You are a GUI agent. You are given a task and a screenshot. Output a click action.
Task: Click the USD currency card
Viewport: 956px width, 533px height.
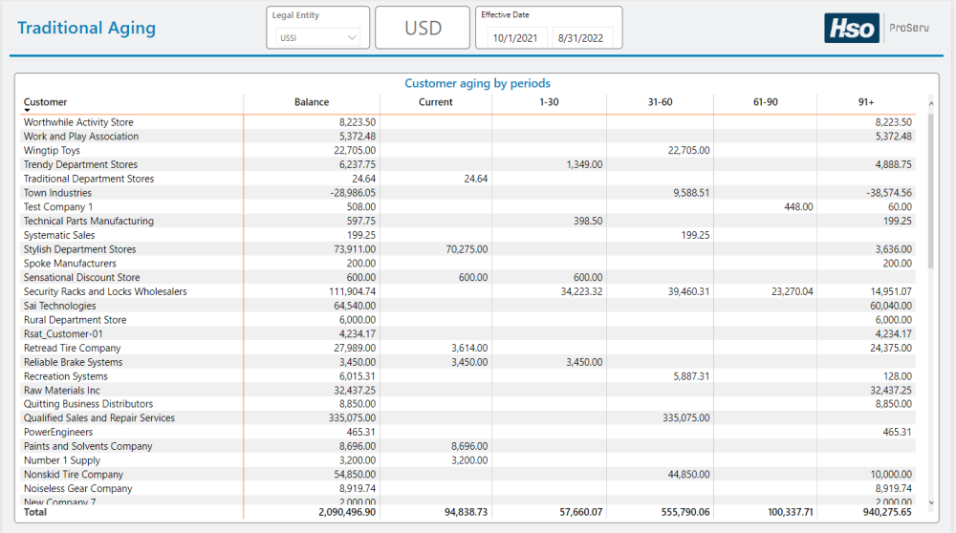423,28
